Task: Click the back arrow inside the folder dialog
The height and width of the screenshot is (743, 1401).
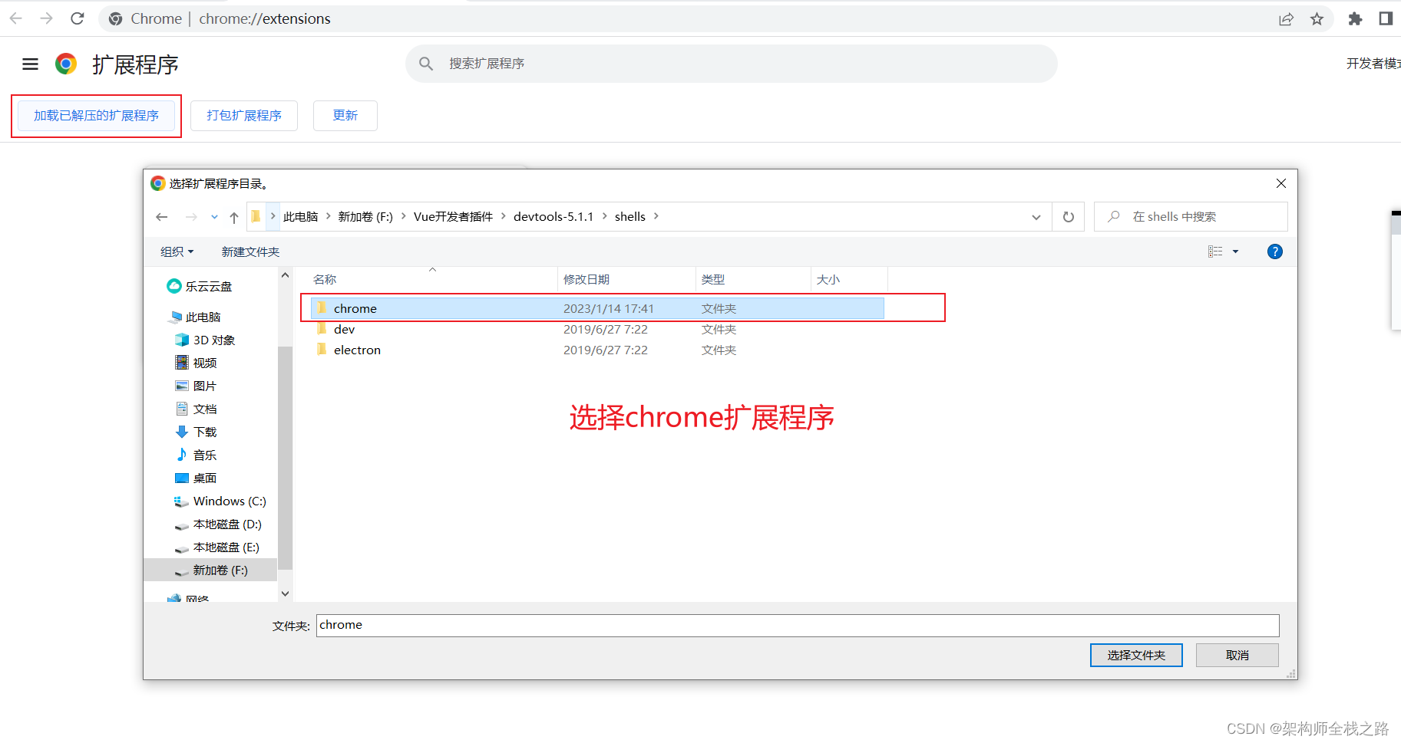Action: coord(162,216)
